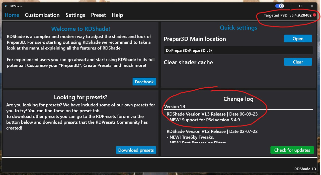This screenshot has width=321, height=175.
Task: Click the Prepar3D path input field
Action: point(238,50)
